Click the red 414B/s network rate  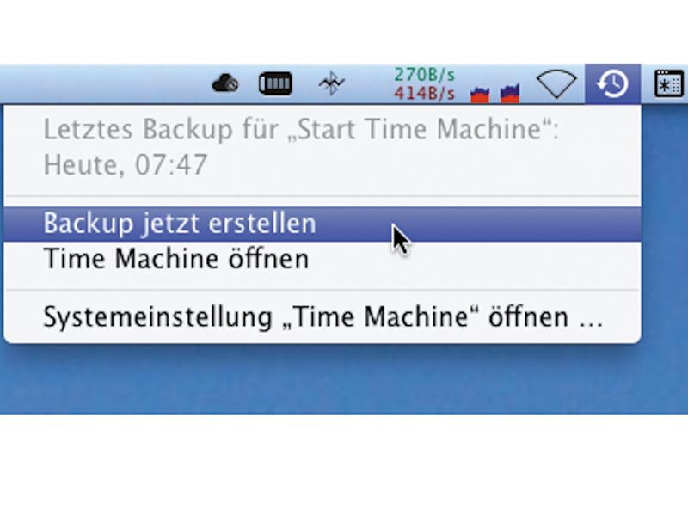424,94
